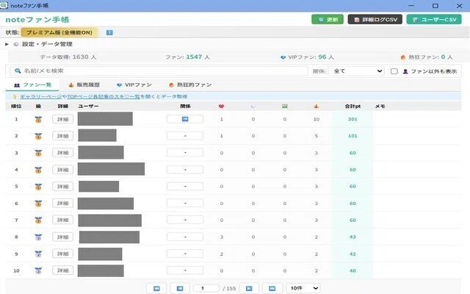
Task: Open the relation selector in row 2
Action: click(185, 136)
